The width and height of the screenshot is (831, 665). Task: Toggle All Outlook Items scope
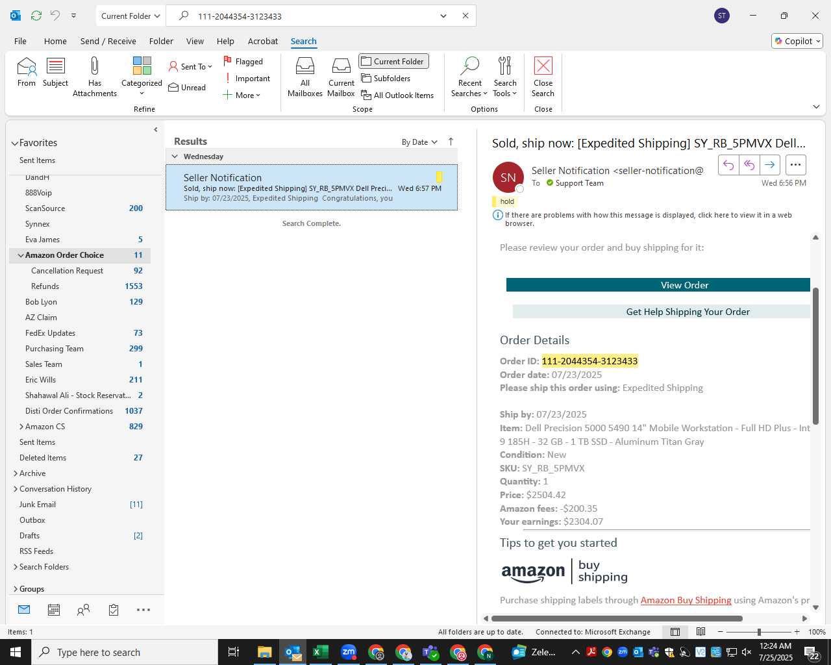point(397,95)
